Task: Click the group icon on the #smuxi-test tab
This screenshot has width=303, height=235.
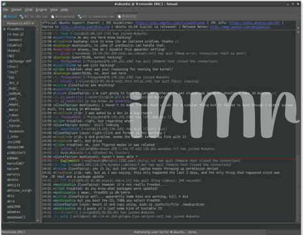Action: (52, 17)
